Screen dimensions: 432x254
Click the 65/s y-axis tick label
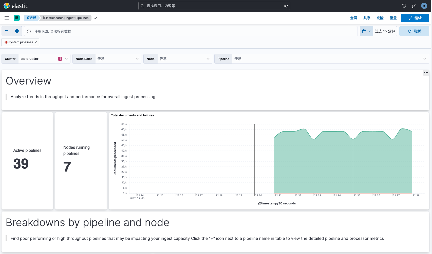point(124,124)
